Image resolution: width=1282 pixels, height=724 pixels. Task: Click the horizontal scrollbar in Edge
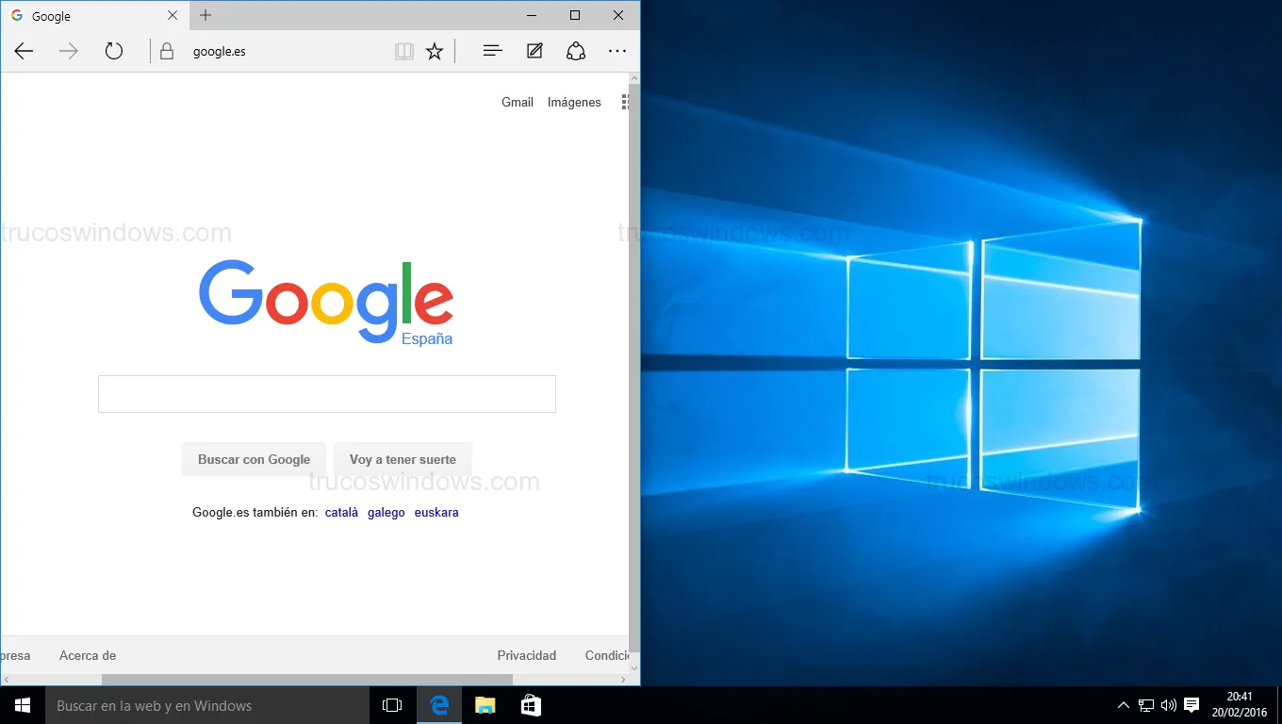(306, 679)
